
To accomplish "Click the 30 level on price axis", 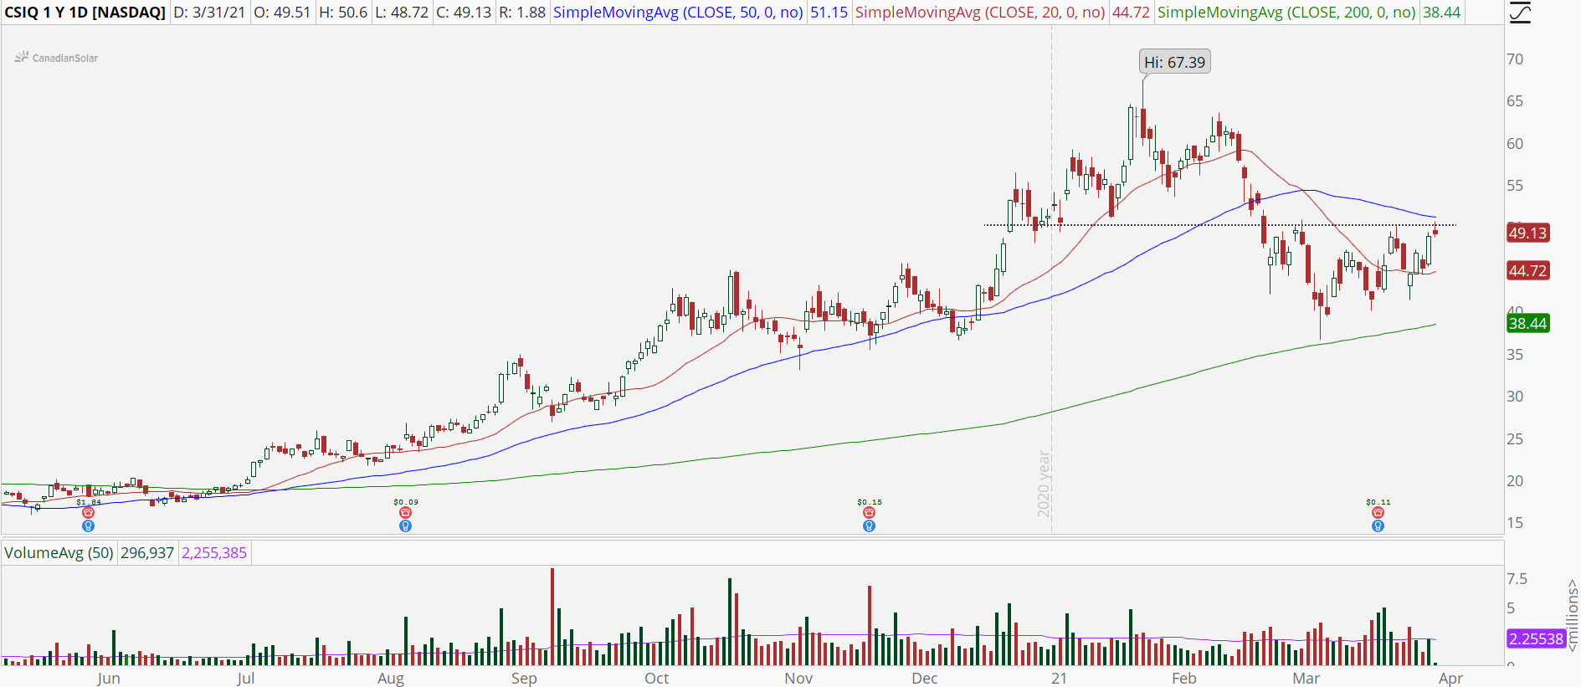I will click(x=1515, y=397).
